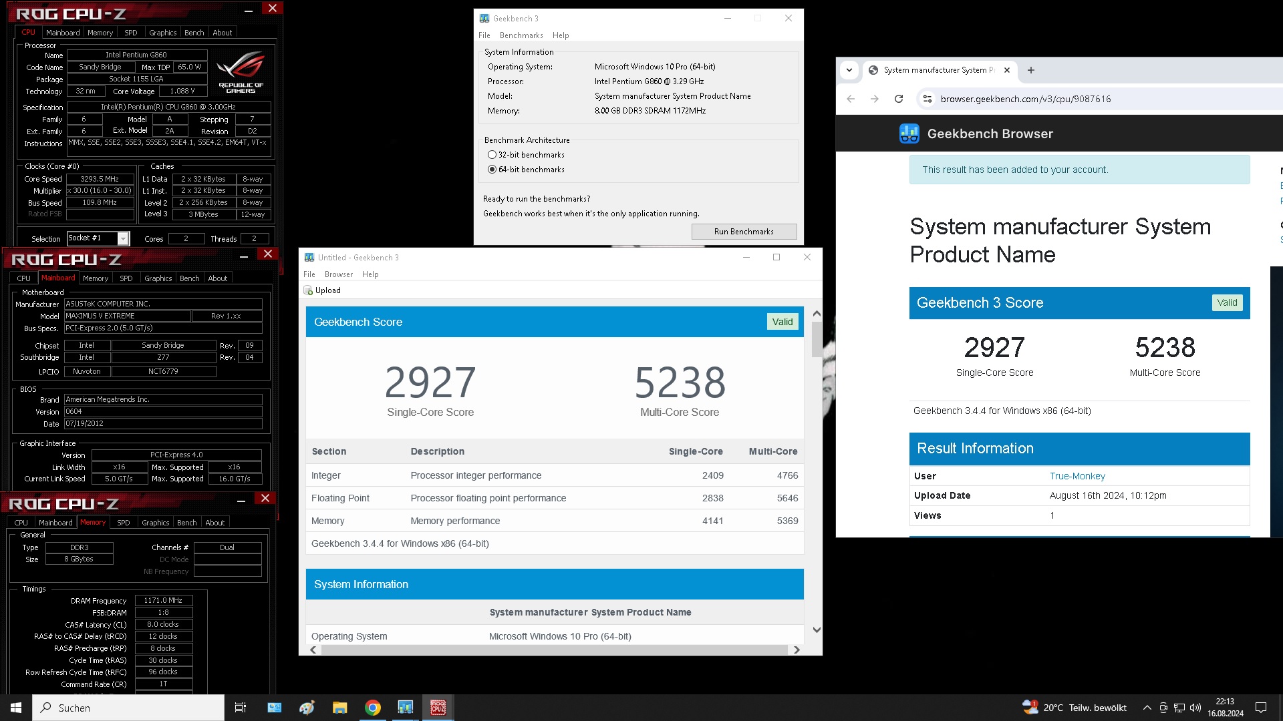Open File menu in Geekbench 3 window
Viewport: 1283px width, 721px height.
484,35
